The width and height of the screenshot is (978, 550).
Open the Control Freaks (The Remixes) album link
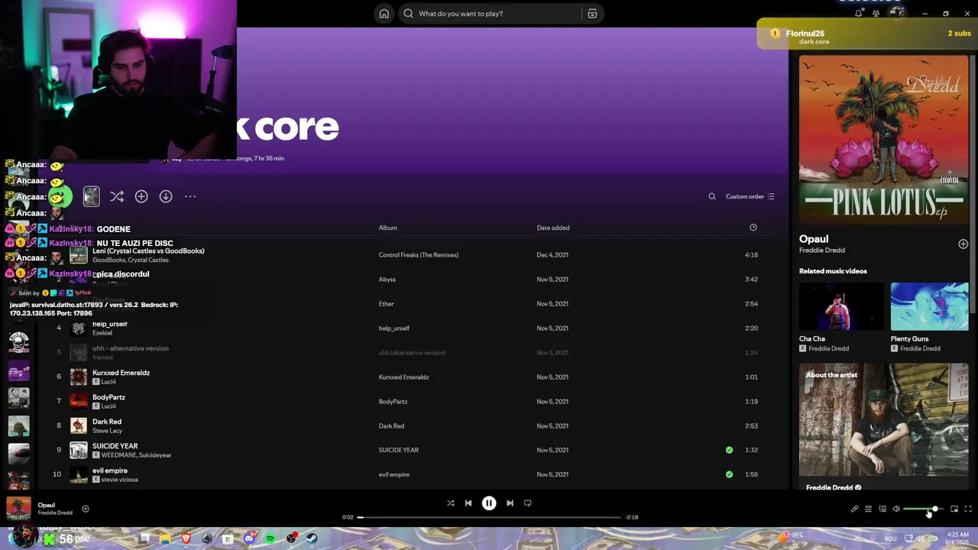pos(419,255)
